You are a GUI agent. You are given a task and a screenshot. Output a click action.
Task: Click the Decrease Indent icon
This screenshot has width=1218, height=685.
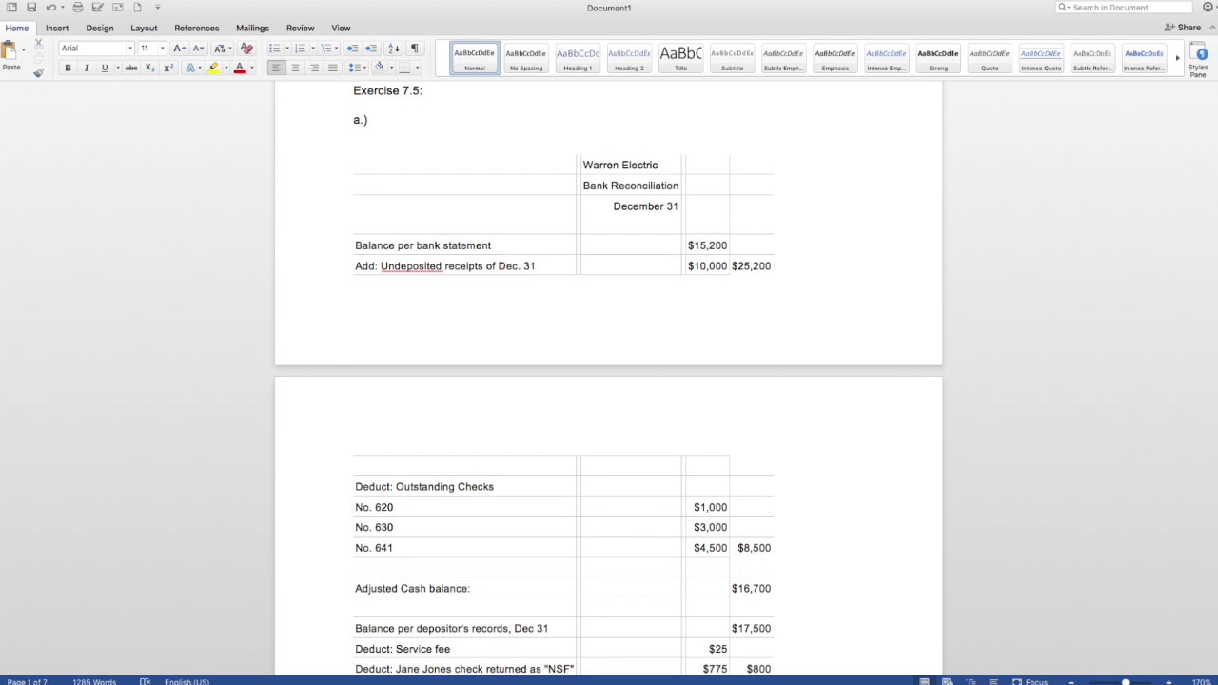352,49
